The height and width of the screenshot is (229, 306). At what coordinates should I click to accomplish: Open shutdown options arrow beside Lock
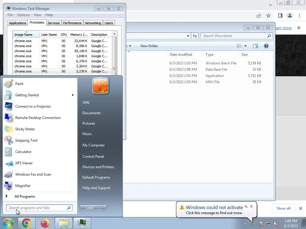[103, 208]
